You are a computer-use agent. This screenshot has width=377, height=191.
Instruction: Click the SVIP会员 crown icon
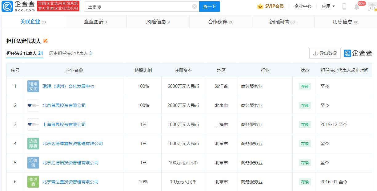click(259, 6)
